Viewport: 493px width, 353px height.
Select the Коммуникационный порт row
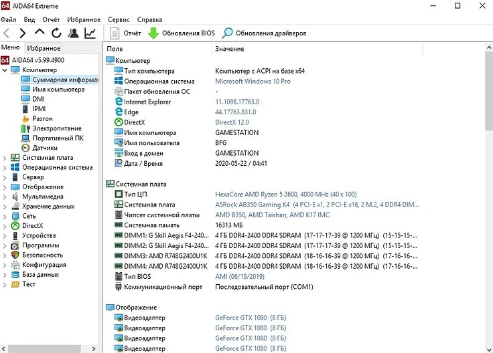point(214,287)
